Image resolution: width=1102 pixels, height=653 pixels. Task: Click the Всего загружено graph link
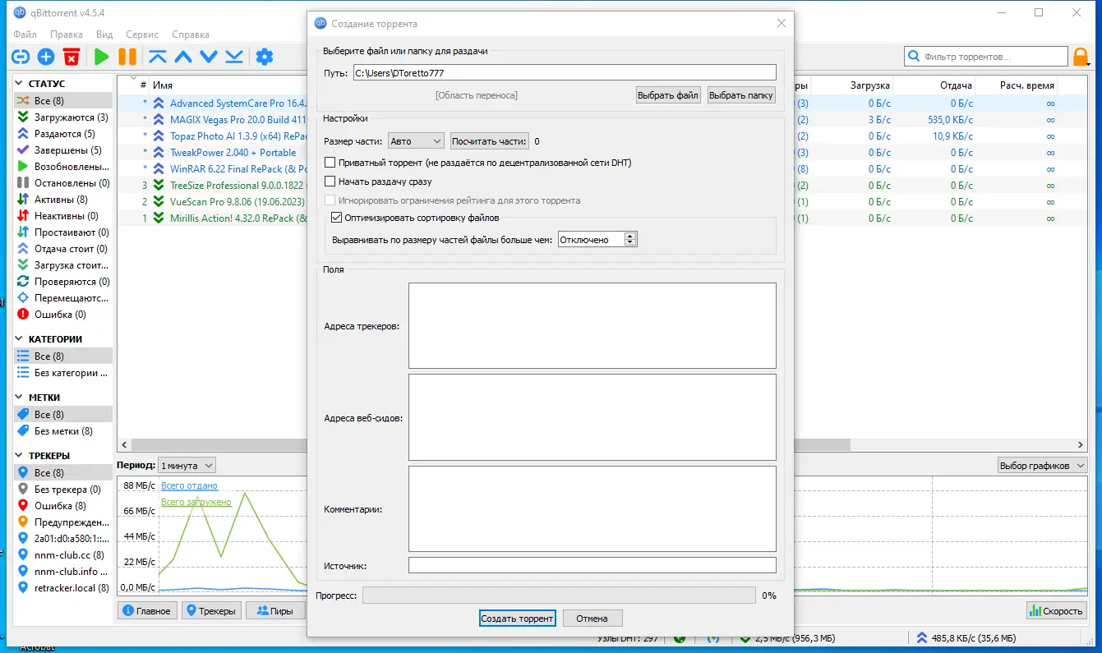(x=196, y=502)
